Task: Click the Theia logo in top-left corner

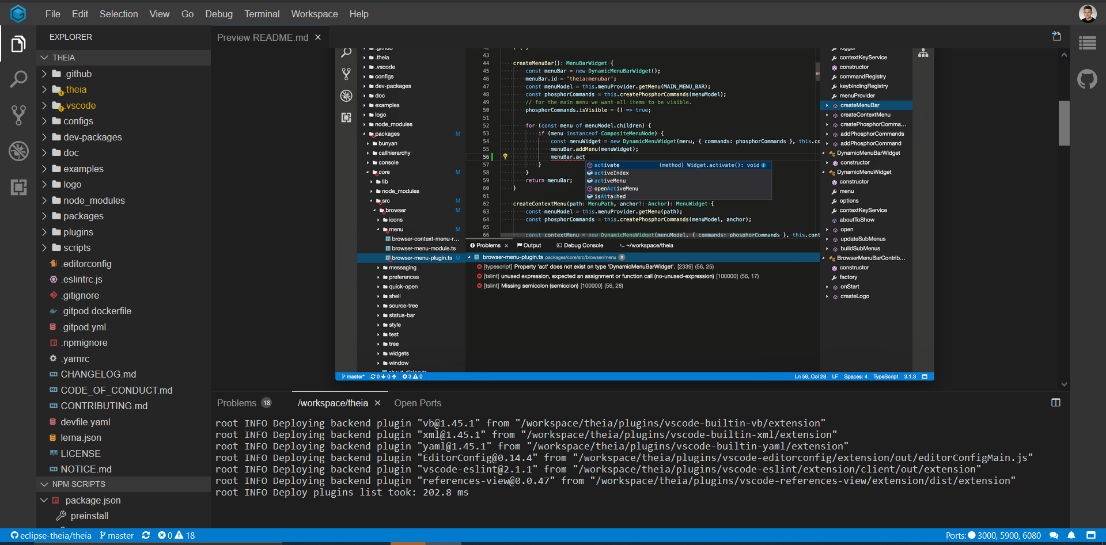Action: (x=18, y=13)
